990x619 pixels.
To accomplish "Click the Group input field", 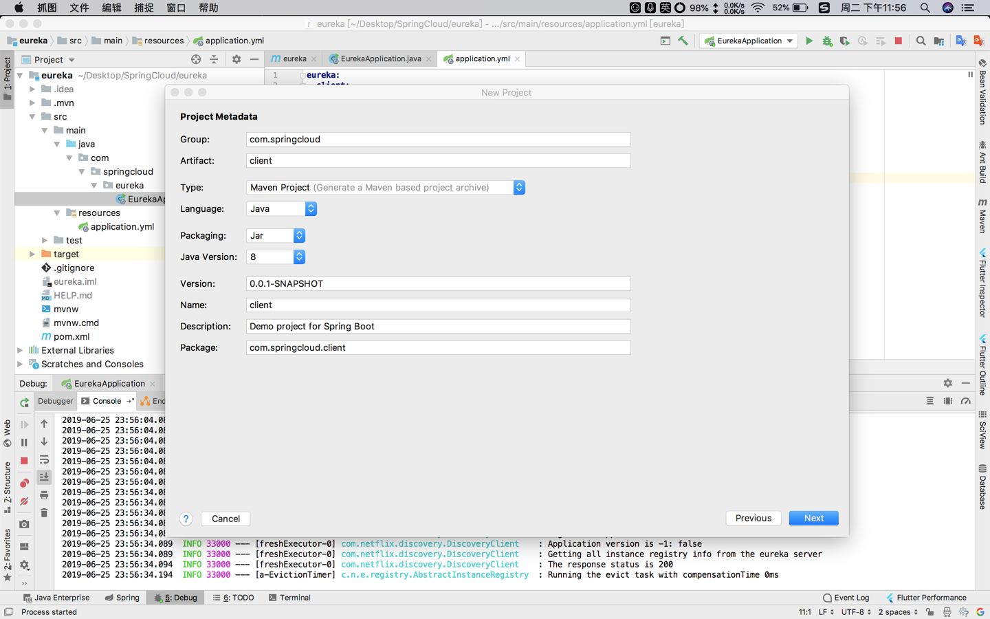I will [x=438, y=139].
